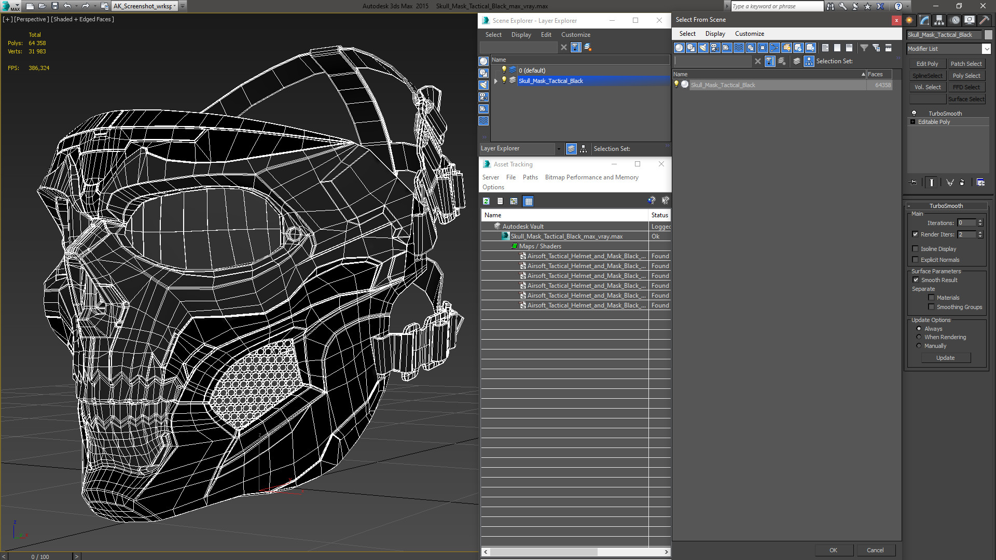This screenshot has width=996, height=560.
Task: Expand Skull_Mask_Tactical_Black layer tree arrow
Action: point(496,81)
